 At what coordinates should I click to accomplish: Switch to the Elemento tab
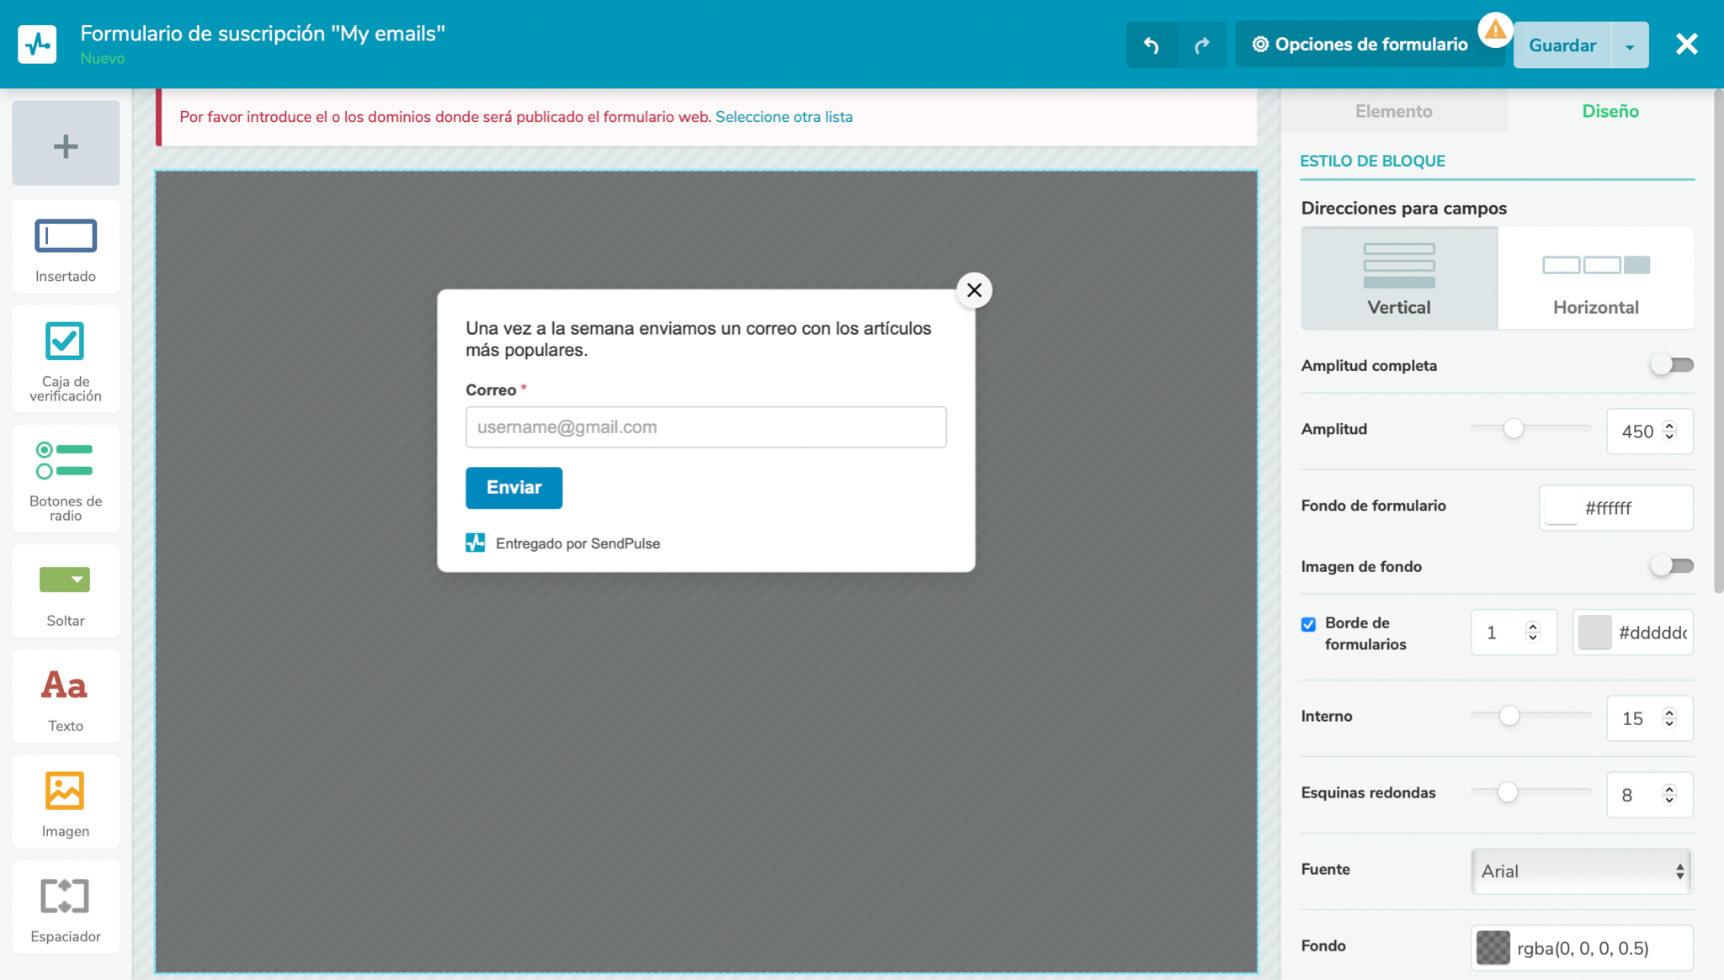[1393, 111]
